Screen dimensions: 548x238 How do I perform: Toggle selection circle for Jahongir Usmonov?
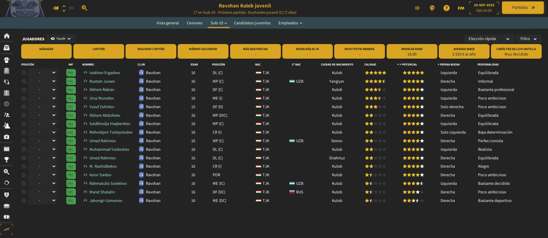click(x=24, y=201)
